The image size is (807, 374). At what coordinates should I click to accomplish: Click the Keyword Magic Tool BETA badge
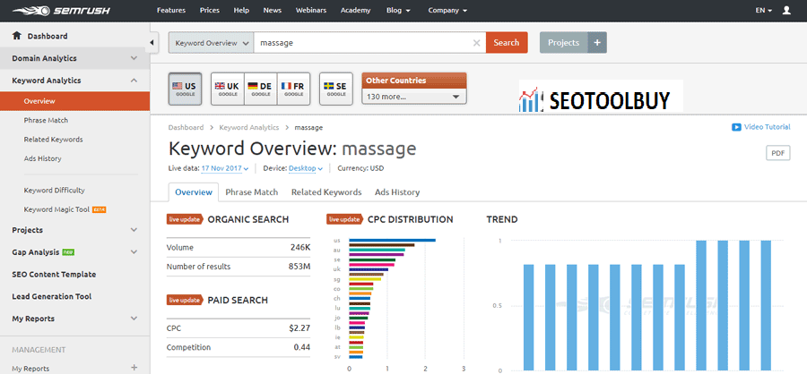tap(99, 209)
